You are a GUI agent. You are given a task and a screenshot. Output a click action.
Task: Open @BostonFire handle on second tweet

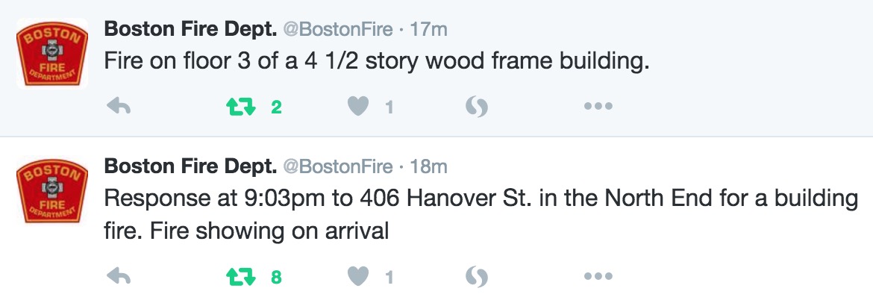pyautogui.click(x=338, y=166)
